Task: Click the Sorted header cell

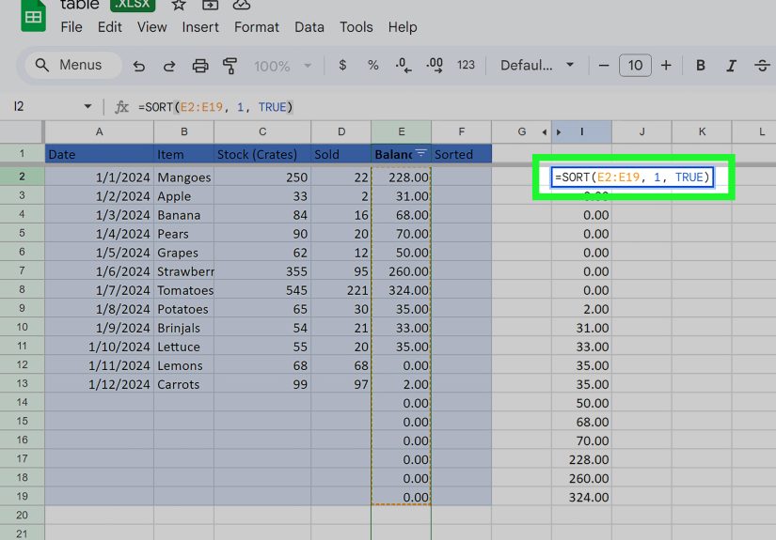Action: point(461,154)
